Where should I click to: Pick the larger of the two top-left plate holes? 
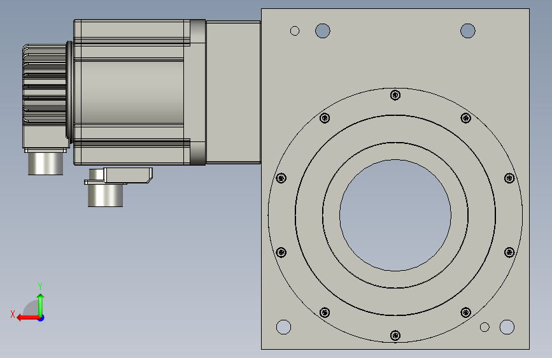click(x=323, y=31)
